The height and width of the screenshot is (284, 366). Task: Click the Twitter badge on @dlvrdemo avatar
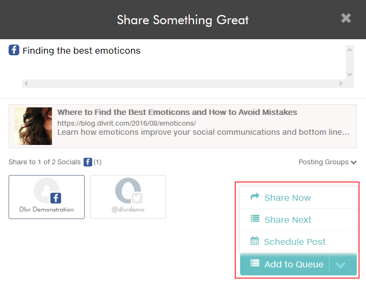point(137,198)
